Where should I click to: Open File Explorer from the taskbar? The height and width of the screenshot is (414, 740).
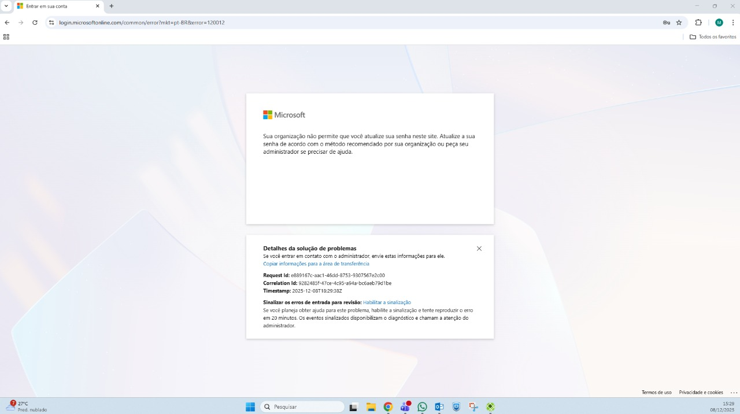click(x=371, y=407)
